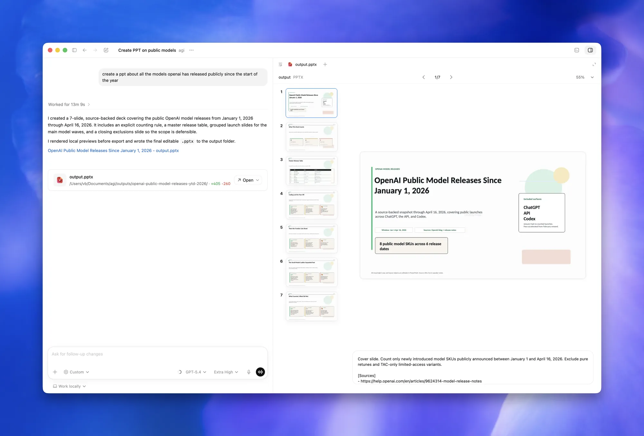Open the OpenAI Public Model Releases output.pptx link

click(x=113, y=150)
